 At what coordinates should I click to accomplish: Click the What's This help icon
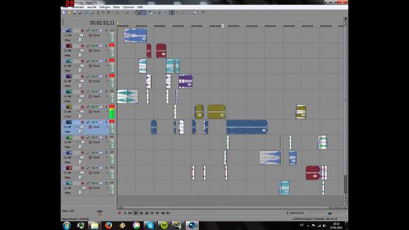(x=202, y=13)
